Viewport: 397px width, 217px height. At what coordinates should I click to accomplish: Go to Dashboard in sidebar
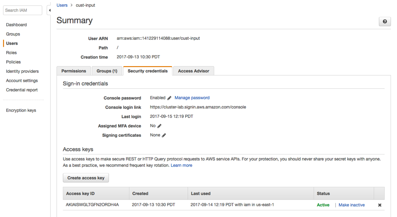(x=16, y=25)
